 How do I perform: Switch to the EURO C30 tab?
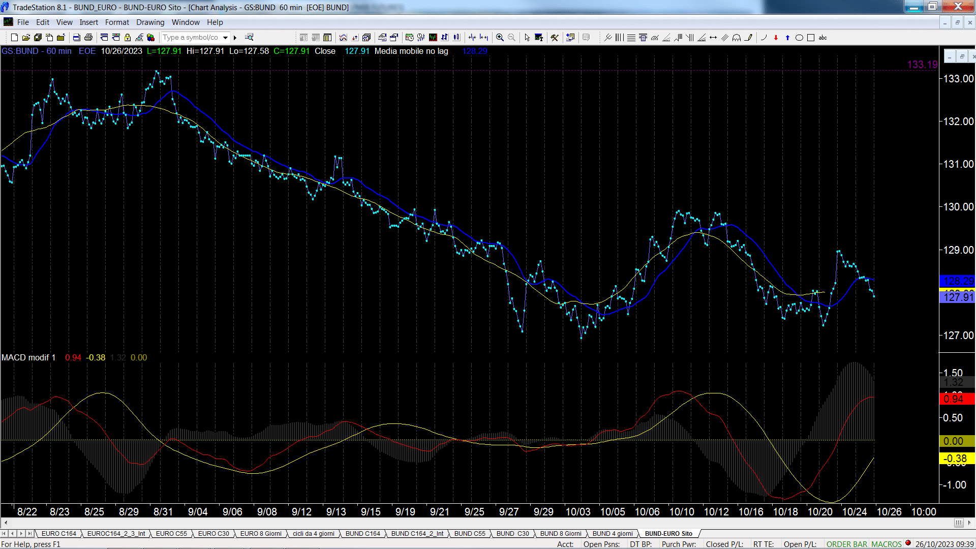(213, 534)
